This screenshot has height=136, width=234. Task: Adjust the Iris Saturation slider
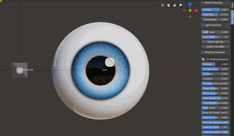pos(215,69)
